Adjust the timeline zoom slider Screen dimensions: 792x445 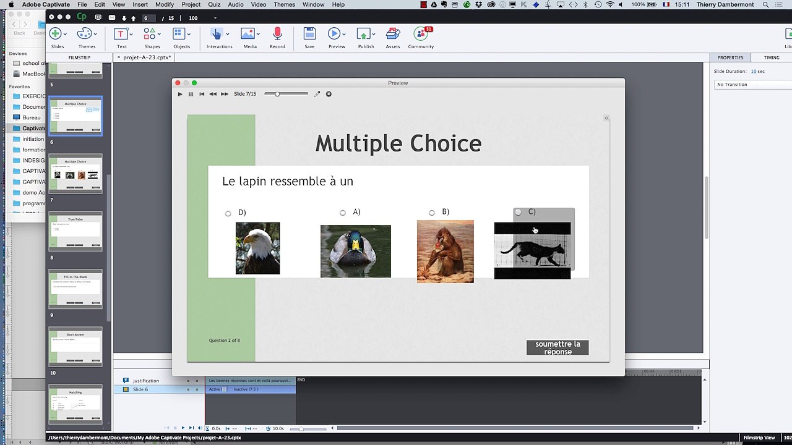pos(309,428)
